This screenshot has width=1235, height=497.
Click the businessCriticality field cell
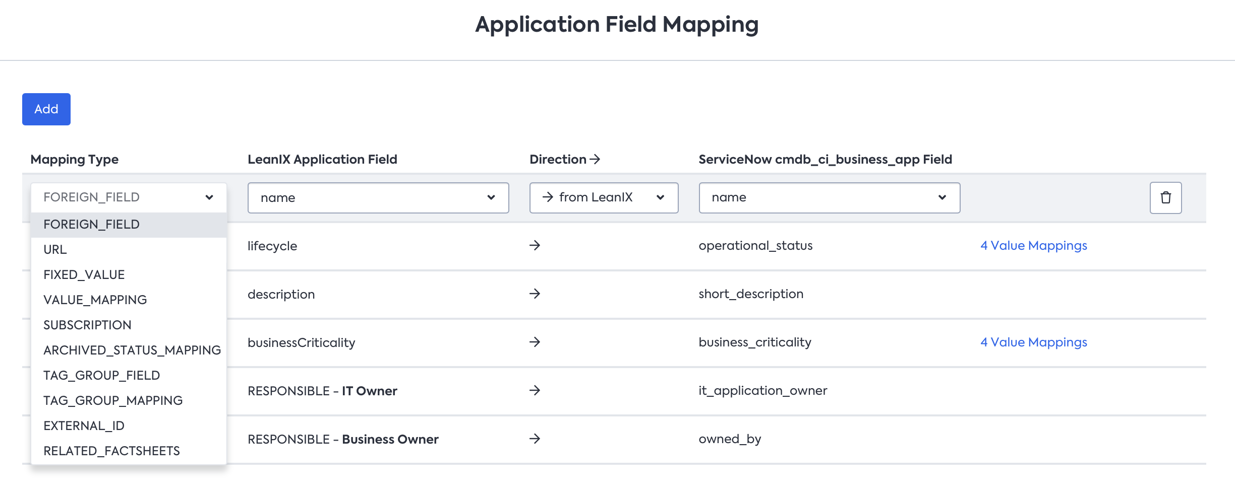[x=302, y=343]
